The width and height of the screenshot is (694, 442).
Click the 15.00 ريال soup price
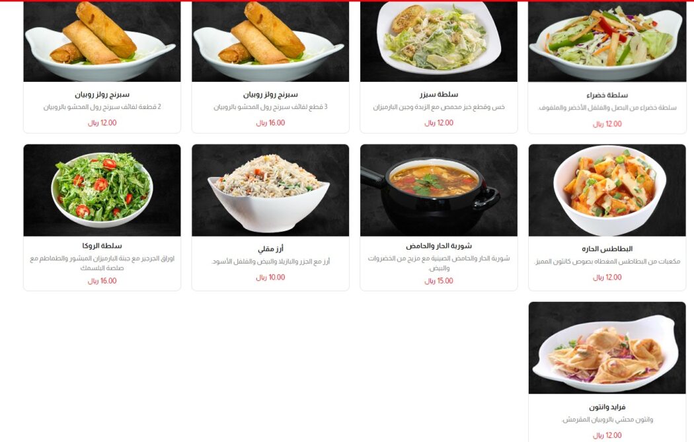point(439,281)
